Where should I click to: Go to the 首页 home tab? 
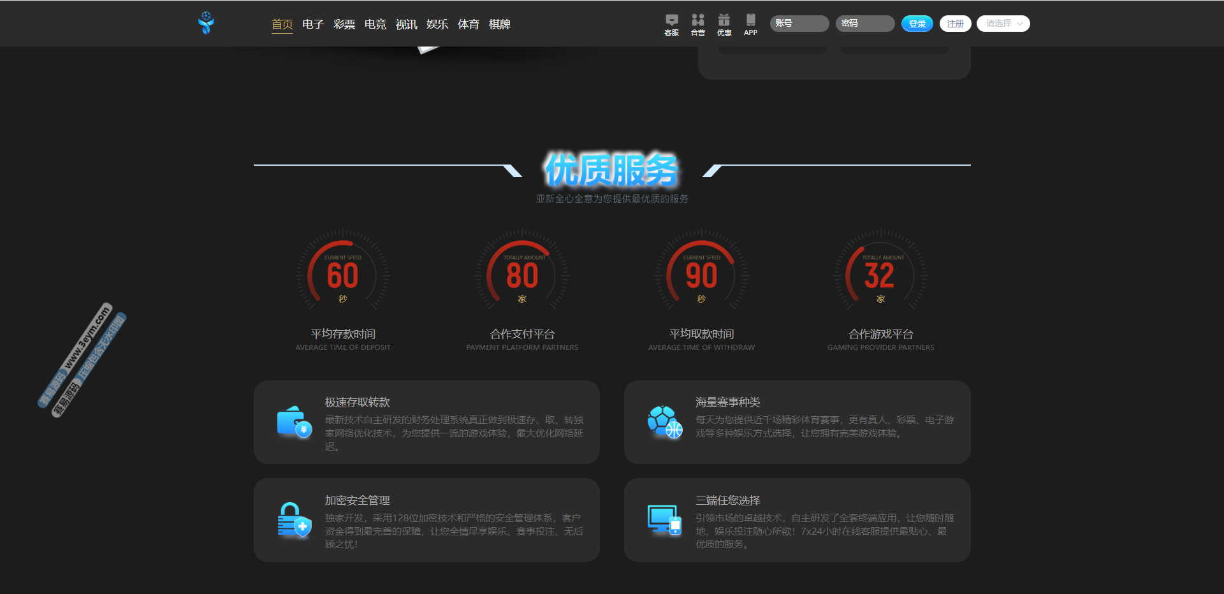click(282, 24)
